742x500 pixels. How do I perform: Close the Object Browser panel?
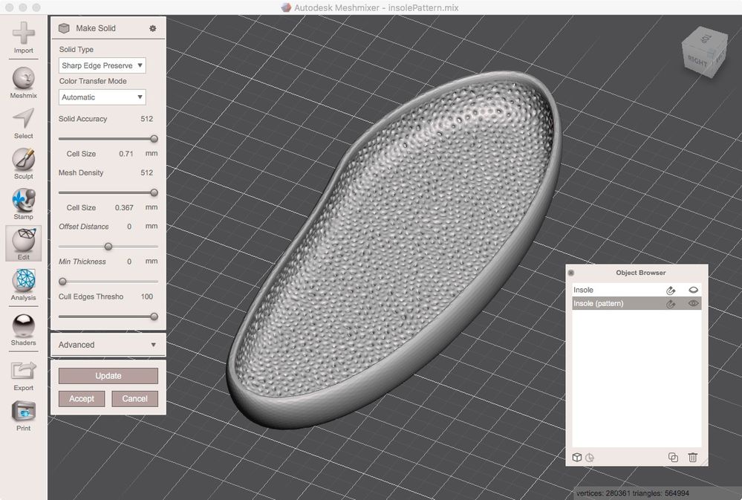571,273
